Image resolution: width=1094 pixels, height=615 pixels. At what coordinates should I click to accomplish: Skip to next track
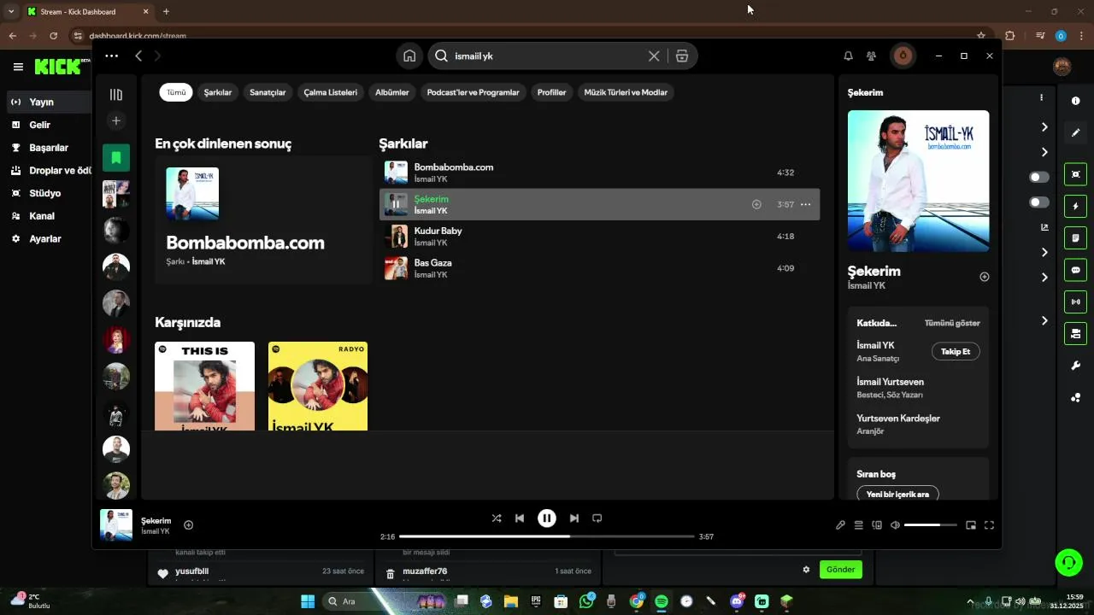point(574,518)
